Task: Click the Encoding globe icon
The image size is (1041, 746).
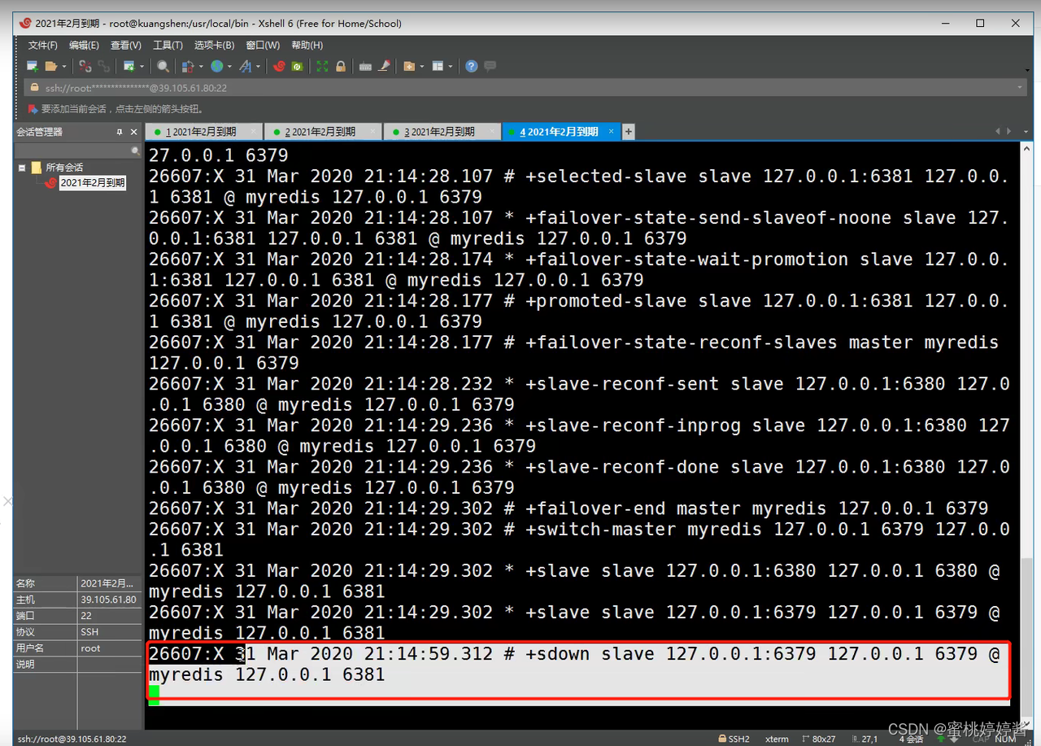Action: (x=217, y=67)
